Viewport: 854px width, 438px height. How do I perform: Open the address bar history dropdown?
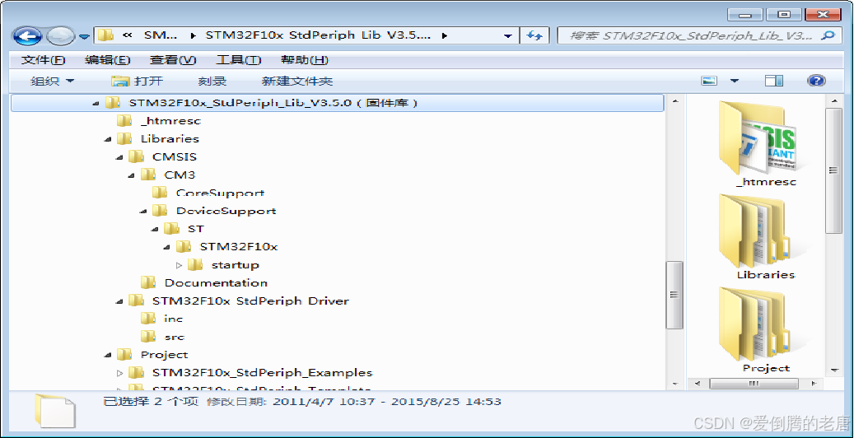coord(508,36)
